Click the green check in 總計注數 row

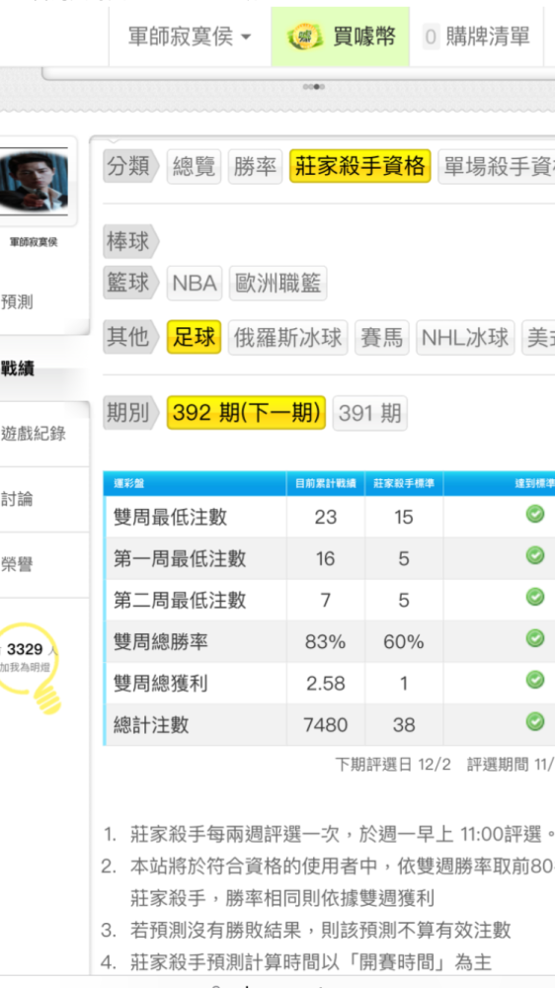pyautogui.click(x=535, y=720)
